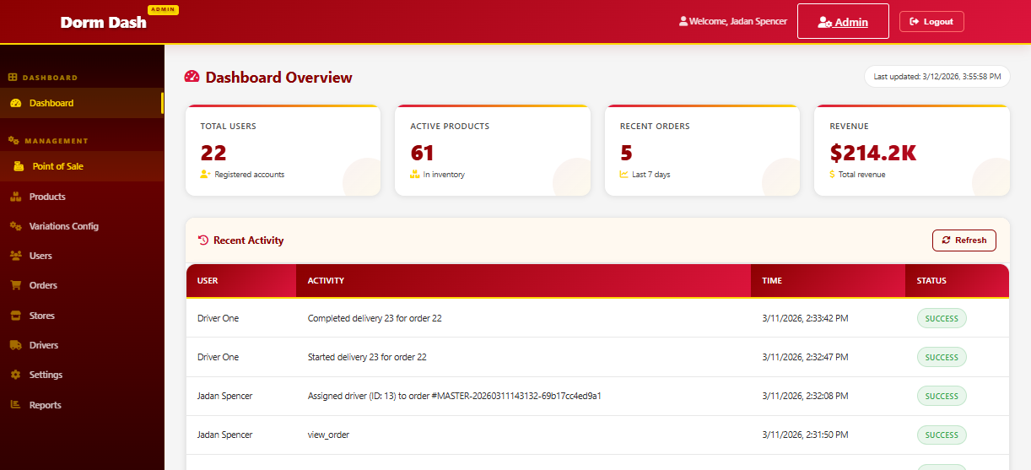Click the revenue value $214.2K
Screen dimensions: 1031x470
click(872, 153)
